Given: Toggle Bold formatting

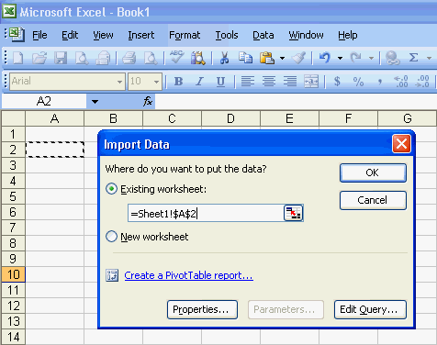Looking at the screenshot, I should click(178, 82).
